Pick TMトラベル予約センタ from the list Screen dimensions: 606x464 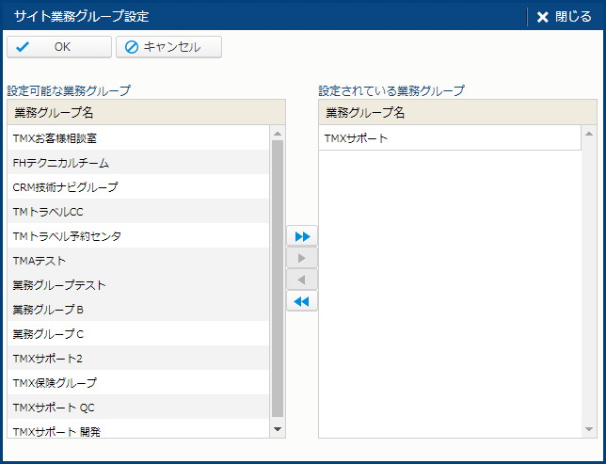137,236
